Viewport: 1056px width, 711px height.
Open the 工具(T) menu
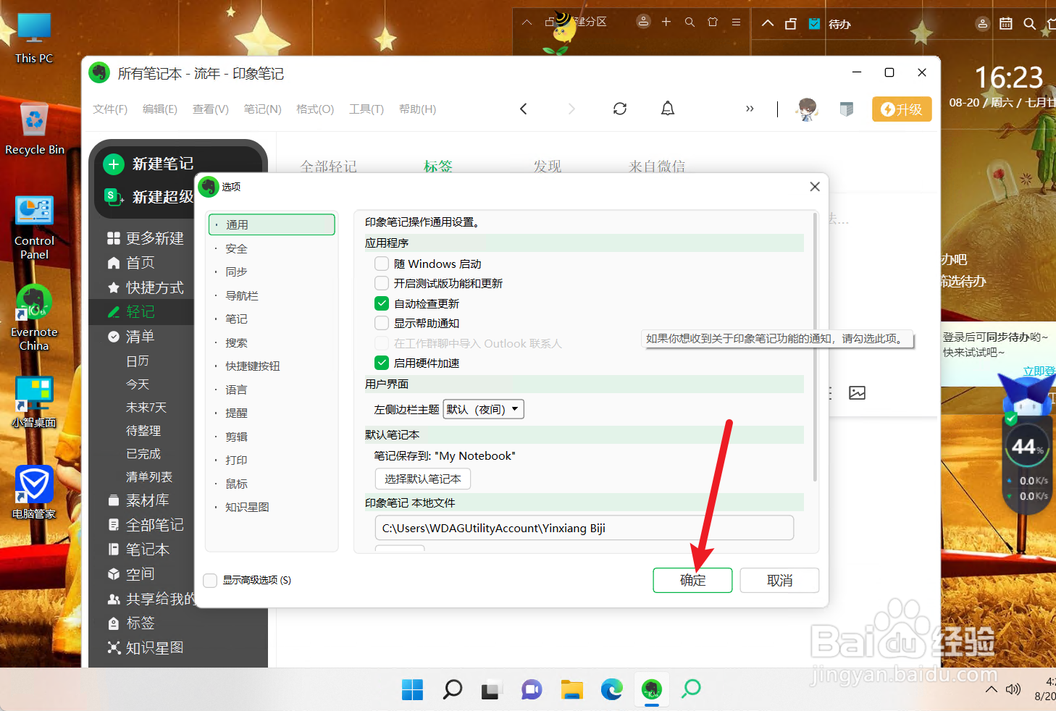(x=366, y=109)
